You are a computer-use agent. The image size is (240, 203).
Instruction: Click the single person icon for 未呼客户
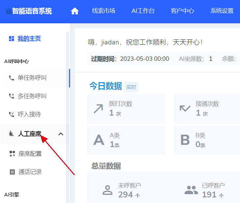pos(108,190)
